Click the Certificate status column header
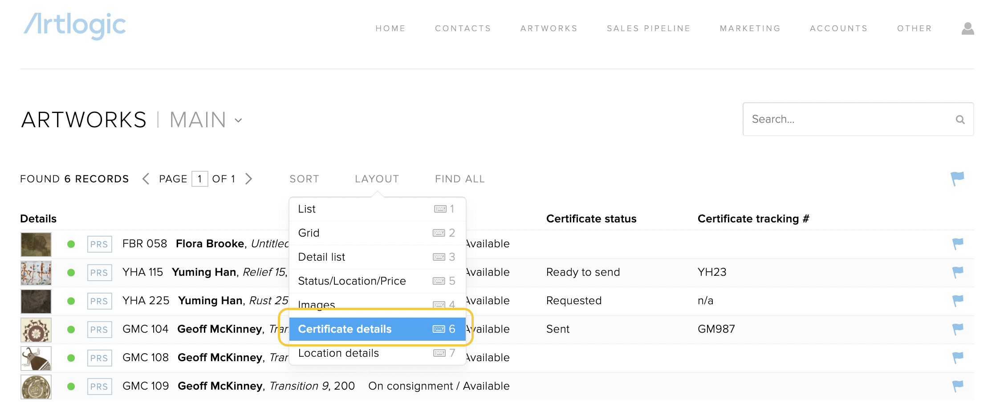1008x419 pixels. coord(591,219)
